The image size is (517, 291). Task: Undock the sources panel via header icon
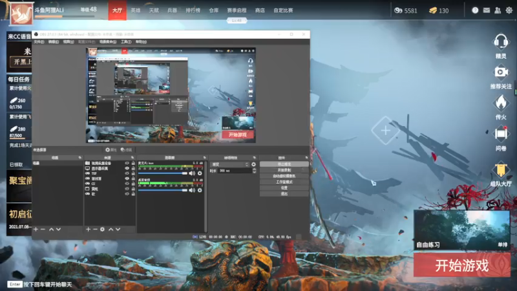pyautogui.click(x=132, y=158)
